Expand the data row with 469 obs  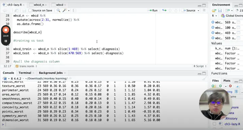point(213,33)
